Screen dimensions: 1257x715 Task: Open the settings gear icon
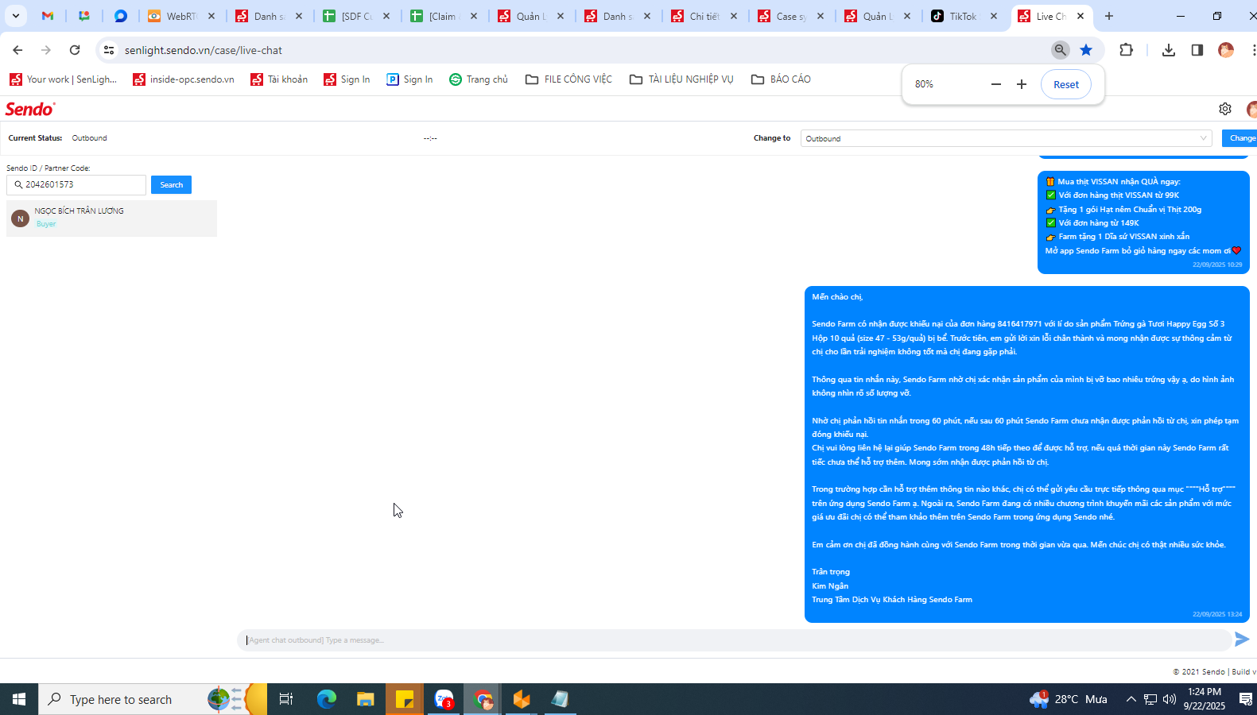tap(1225, 109)
